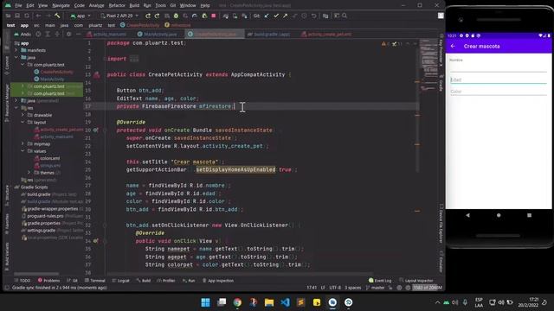Screen dimensions: 554x311
Task: Open the app run configuration dropdown
Action: point(81,16)
